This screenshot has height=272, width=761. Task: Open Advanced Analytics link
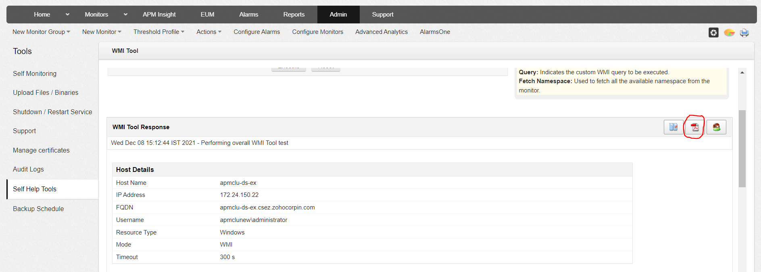[381, 32]
